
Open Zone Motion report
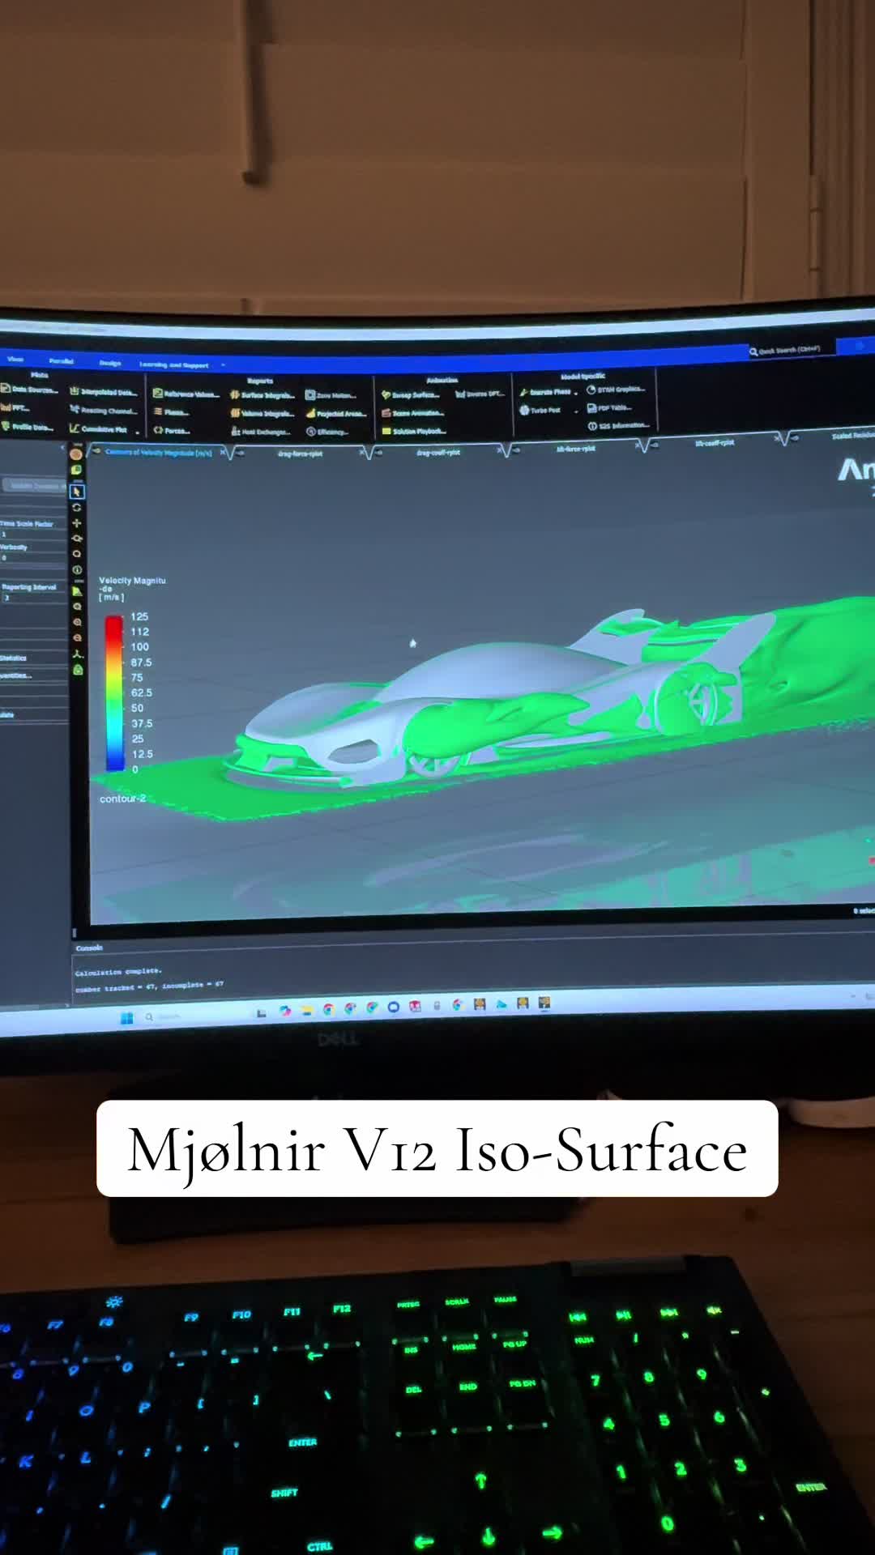pyautogui.click(x=331, y=395)
